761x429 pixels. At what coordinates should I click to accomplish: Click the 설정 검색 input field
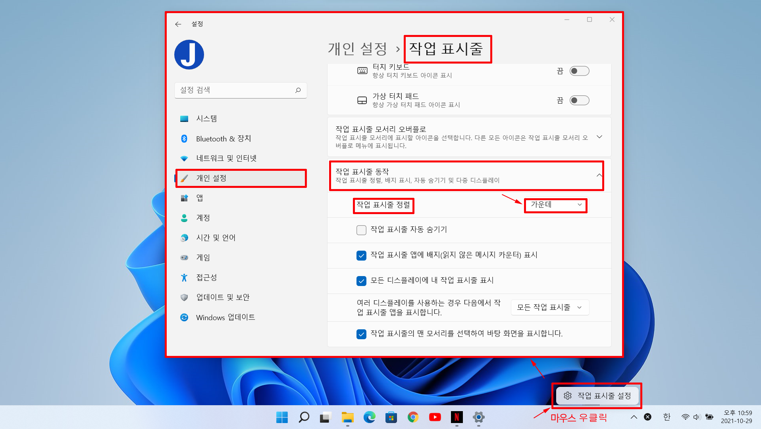(x=241, y=90)
